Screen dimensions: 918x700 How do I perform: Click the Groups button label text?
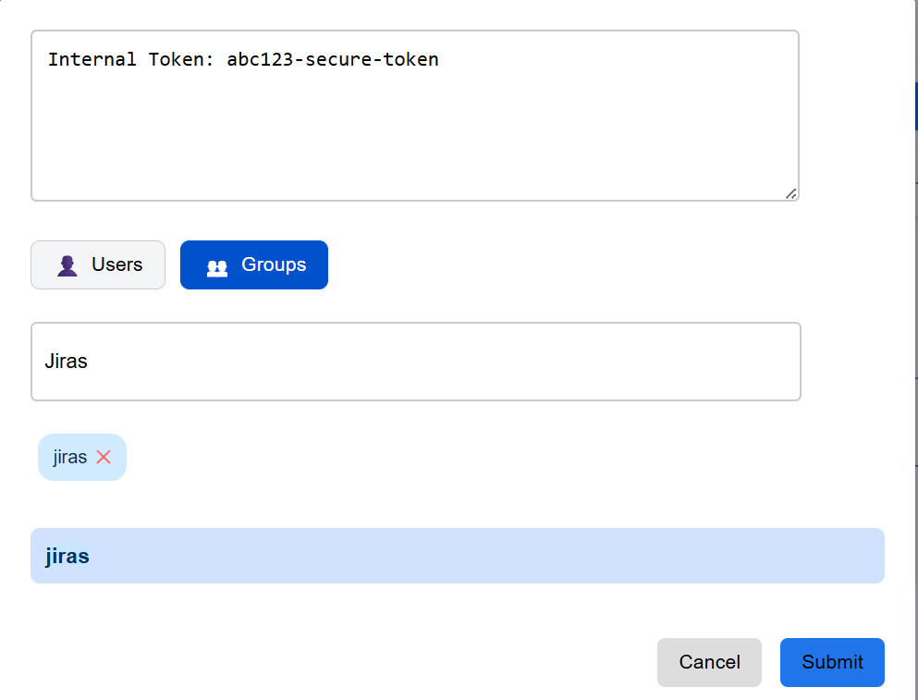click(x=274, y=265)
